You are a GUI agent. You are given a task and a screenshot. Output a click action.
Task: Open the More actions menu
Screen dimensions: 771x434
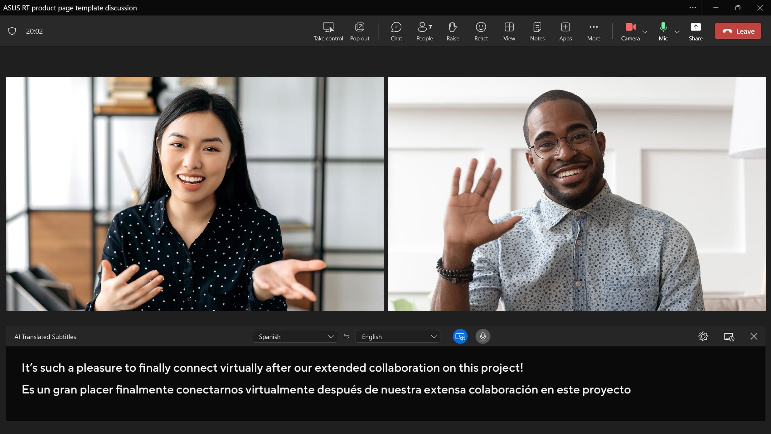pyautogui.click(x=594, y=31)
